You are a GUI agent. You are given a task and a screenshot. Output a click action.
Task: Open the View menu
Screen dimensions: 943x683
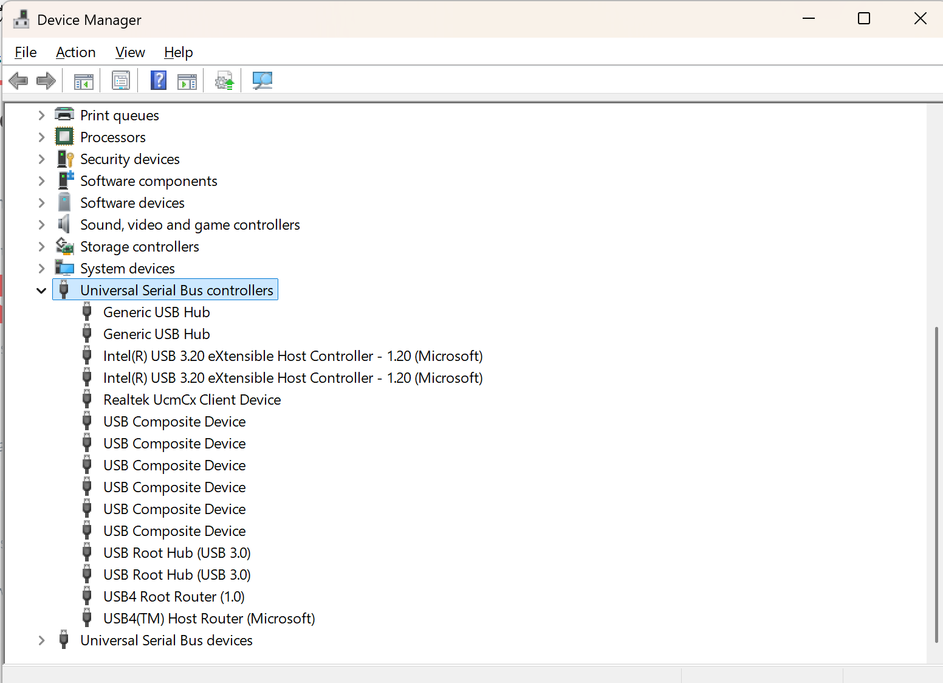click(130, 52)
